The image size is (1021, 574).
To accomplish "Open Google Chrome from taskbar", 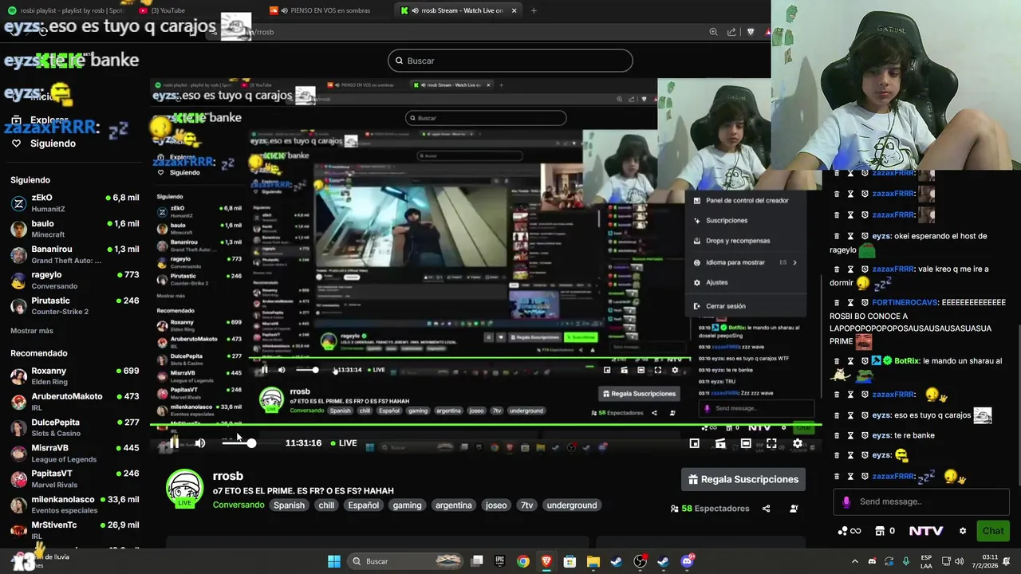I will click(x=522, y=561).
